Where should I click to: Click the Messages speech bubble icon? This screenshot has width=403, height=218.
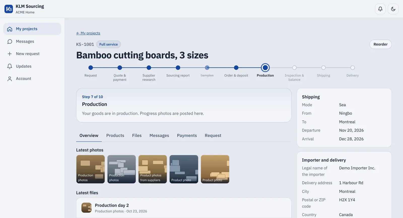coord(10,42)
